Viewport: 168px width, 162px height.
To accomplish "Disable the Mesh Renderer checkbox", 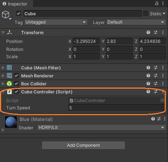I will tap(16, 76).
